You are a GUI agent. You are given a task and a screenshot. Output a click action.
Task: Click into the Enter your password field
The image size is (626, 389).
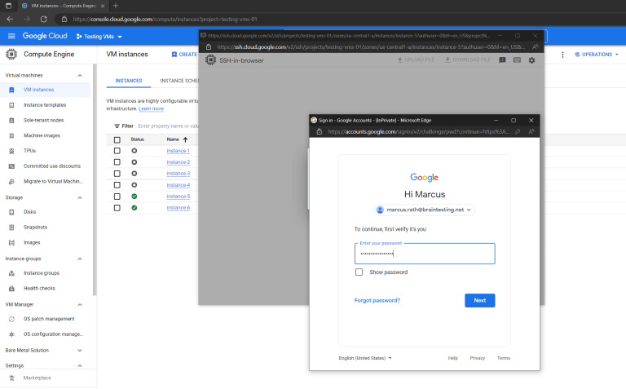click(425, 254)
